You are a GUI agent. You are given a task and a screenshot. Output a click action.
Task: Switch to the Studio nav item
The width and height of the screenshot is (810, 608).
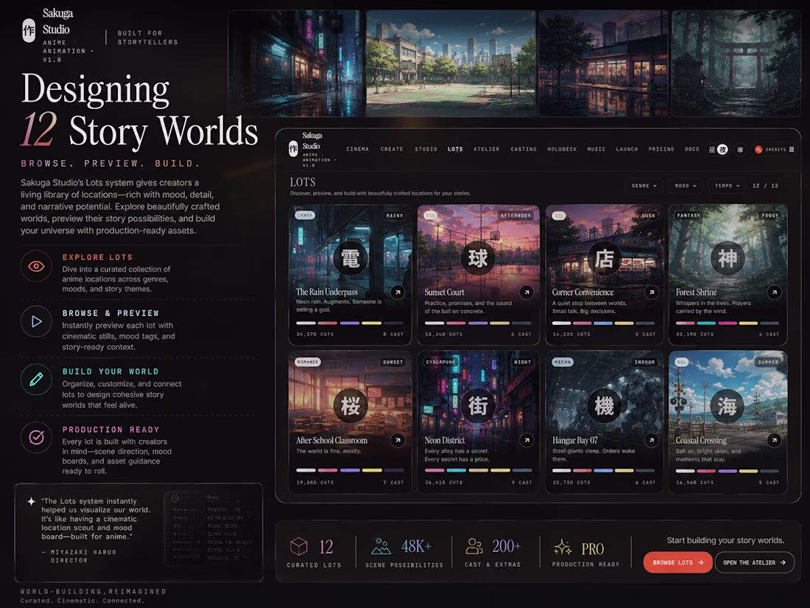tap(426, 150)
